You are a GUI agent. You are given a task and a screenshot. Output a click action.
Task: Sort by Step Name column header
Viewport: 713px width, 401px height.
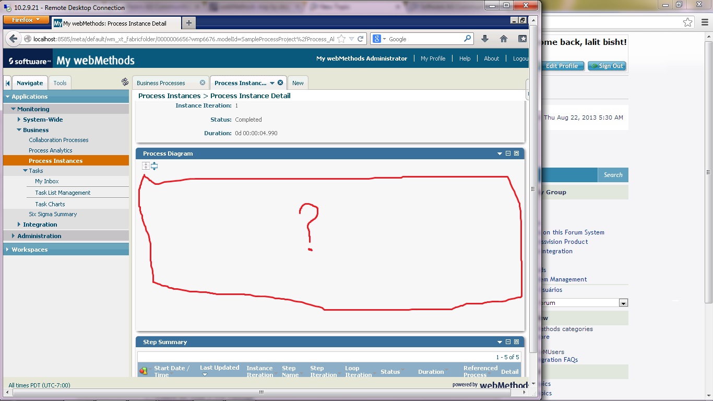pyautogui.click(x=290, y=371)
